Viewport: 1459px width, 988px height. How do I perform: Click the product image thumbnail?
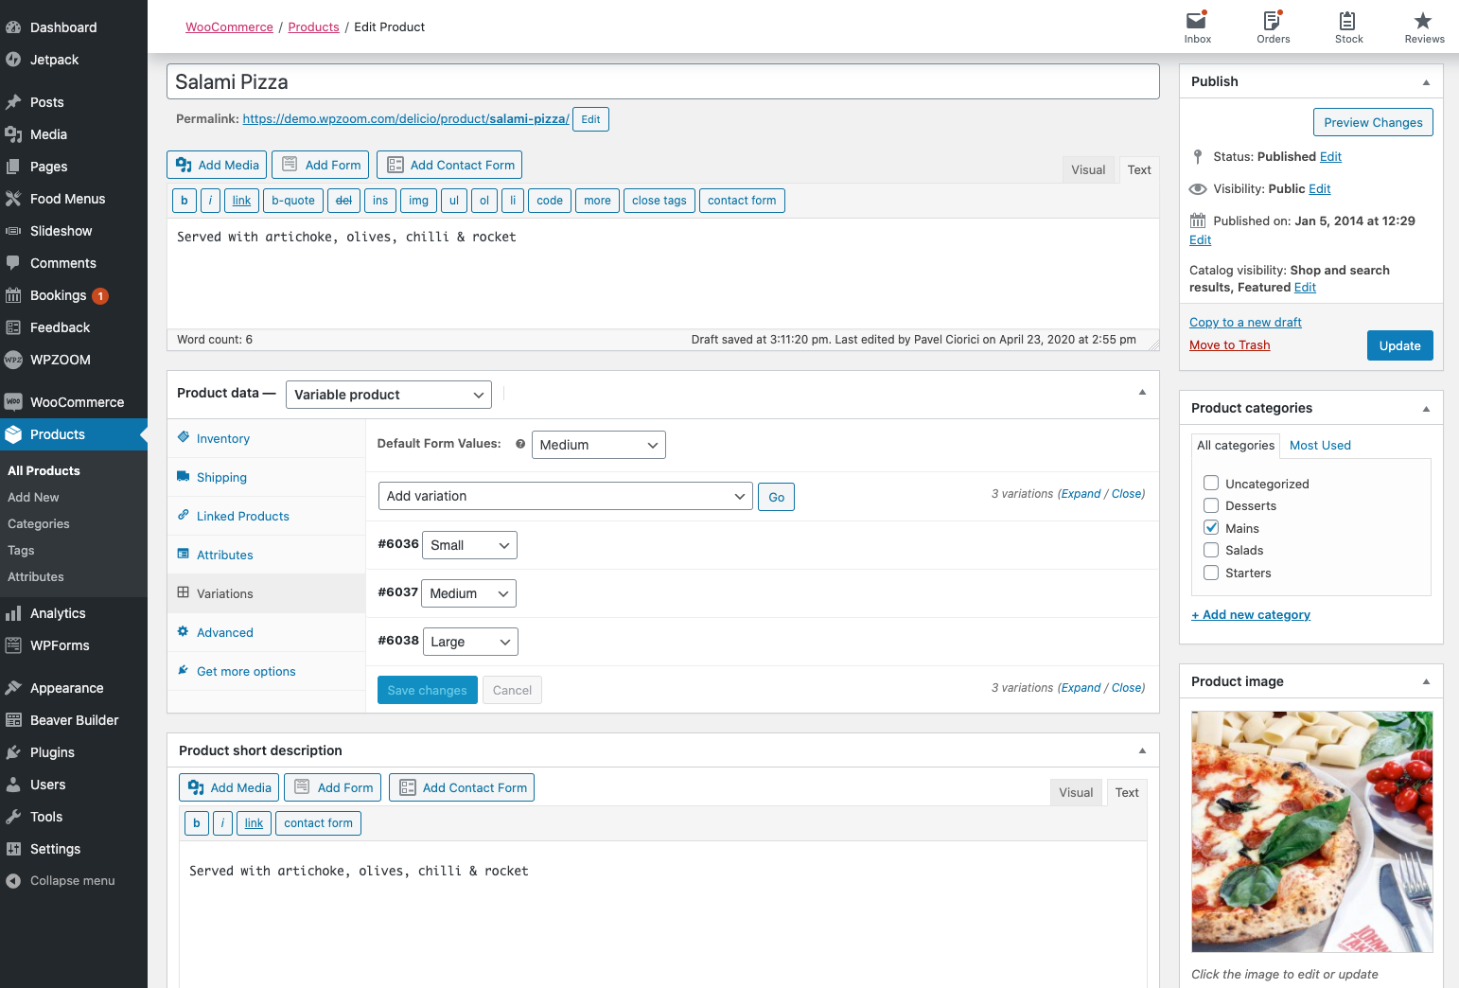(x=1311, y=832)
